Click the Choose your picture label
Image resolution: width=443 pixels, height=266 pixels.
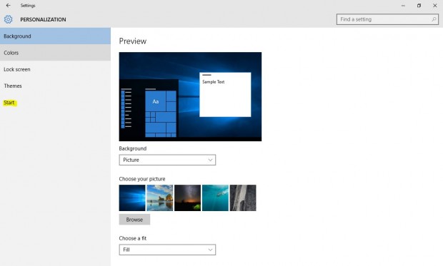pos(142,179)
